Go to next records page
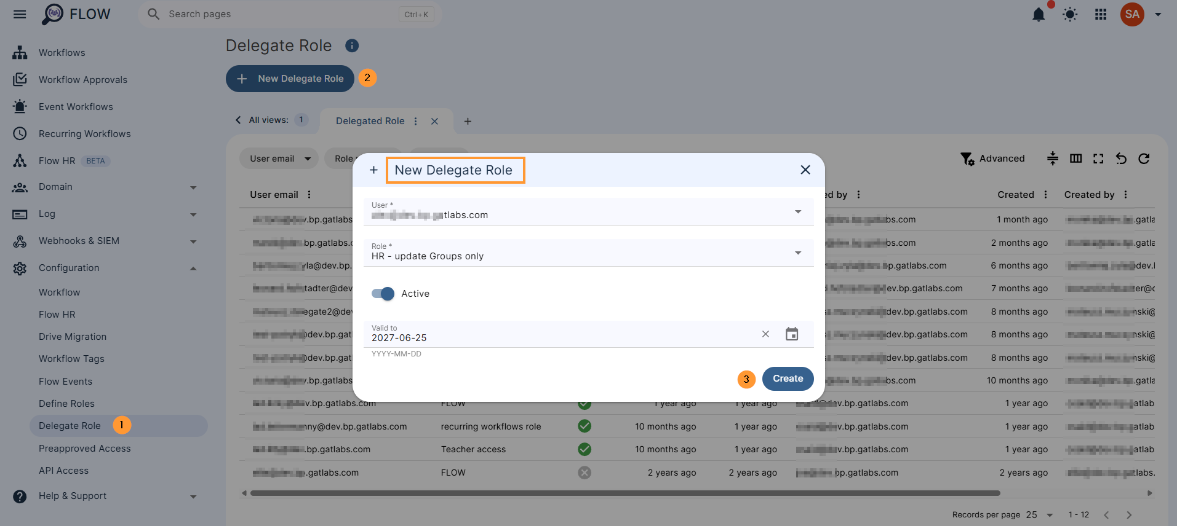The width and height of the screenshot is (1177, 526). [x=1129, y=515]
